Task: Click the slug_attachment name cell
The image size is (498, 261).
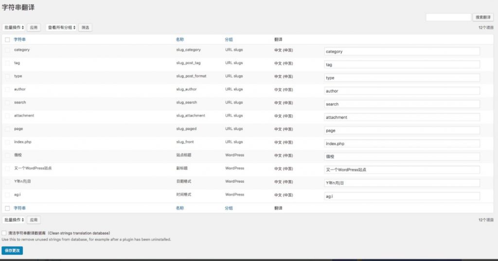Action: click(191, 116)
